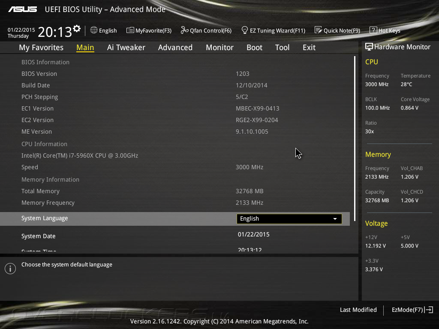The width and height of the screenshot is (439, 329).
Task: Click the Hot Keys label
Action: pos(389,30)
